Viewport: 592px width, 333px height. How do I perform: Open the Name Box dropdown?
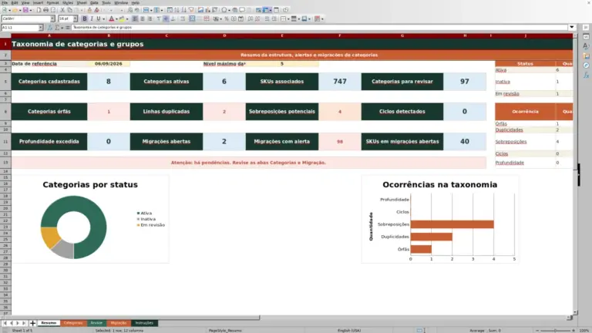[x=41, y=28]
